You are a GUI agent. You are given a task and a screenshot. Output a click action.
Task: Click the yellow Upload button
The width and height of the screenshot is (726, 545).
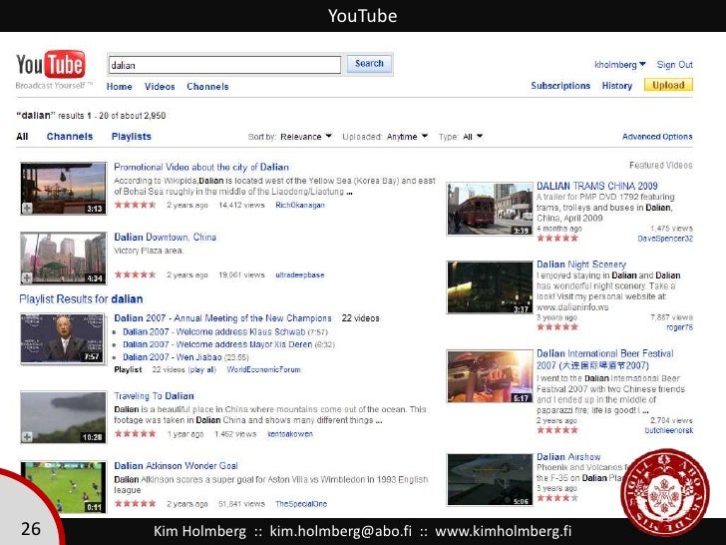point(667,86)
